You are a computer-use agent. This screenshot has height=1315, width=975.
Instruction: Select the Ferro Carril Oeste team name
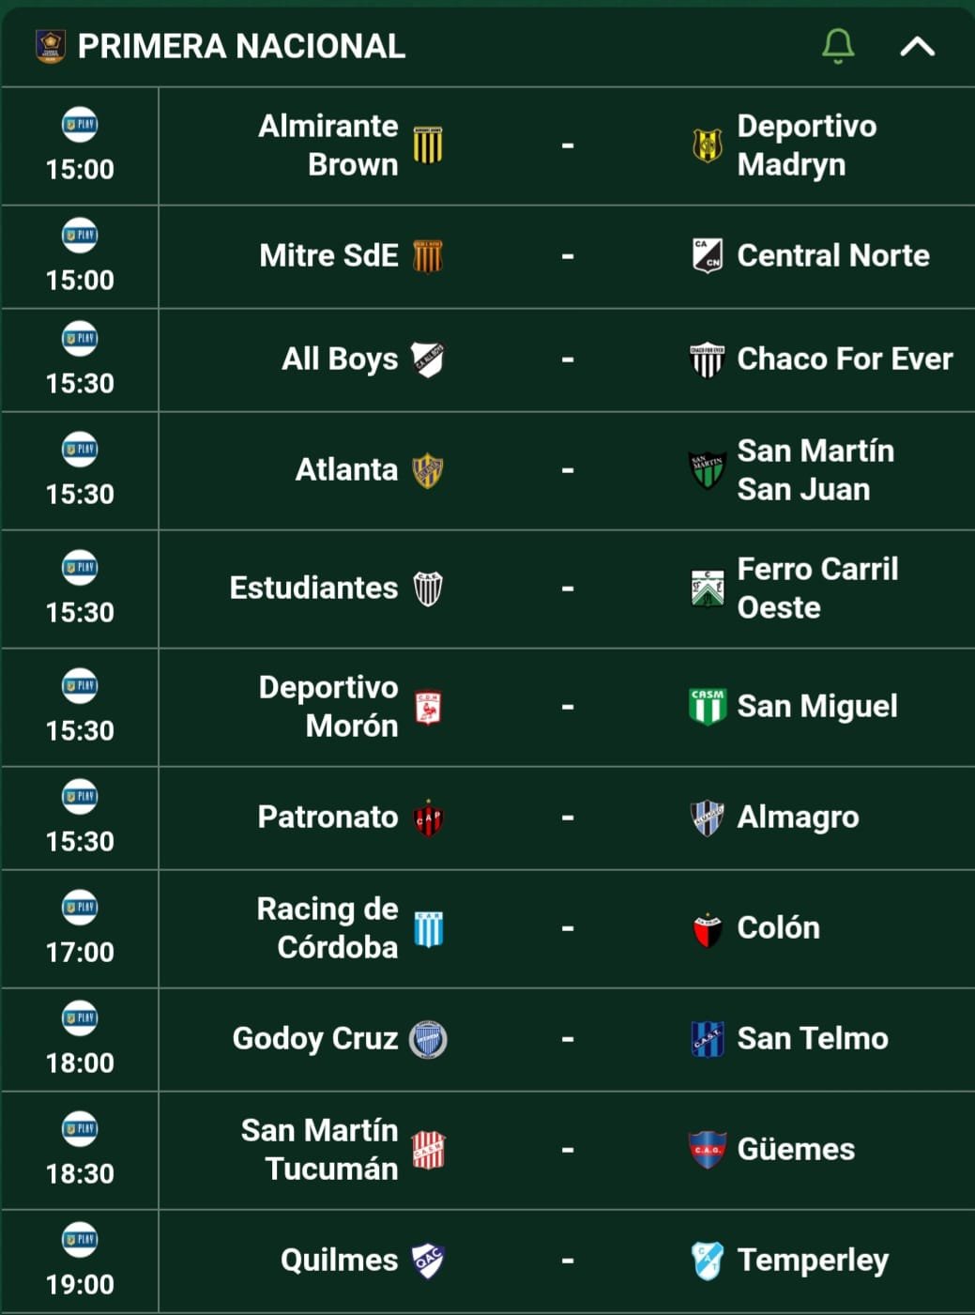pyautogui.click(x=817, y=589)
